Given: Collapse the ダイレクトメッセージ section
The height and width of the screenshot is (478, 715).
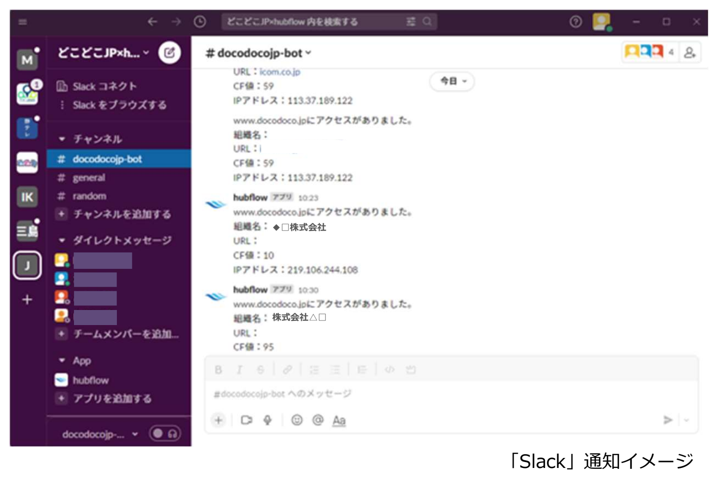Looking at the screenshot, I should coord(62,240).
